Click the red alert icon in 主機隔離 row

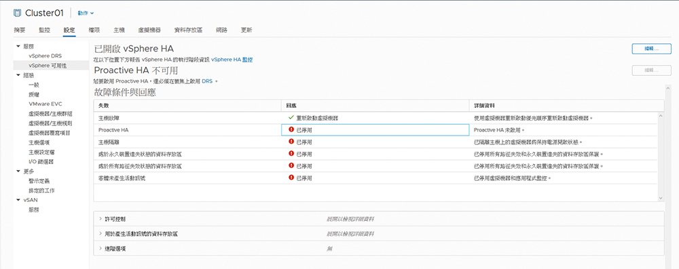pos(291,142)
